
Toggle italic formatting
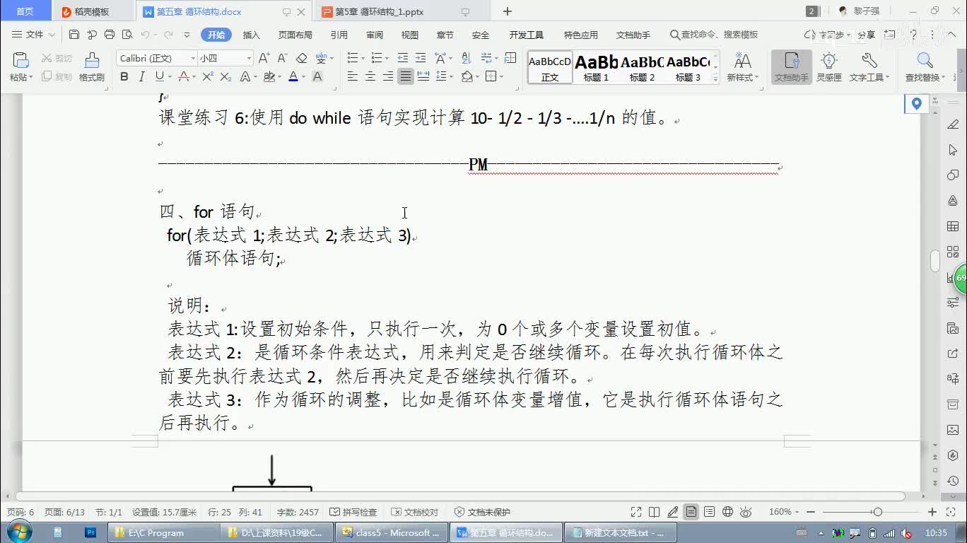(141, 77)
